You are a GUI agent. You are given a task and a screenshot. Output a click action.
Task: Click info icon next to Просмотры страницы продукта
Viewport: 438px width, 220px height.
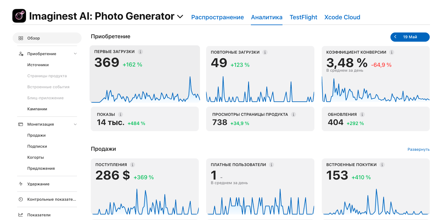pos(294,115)
